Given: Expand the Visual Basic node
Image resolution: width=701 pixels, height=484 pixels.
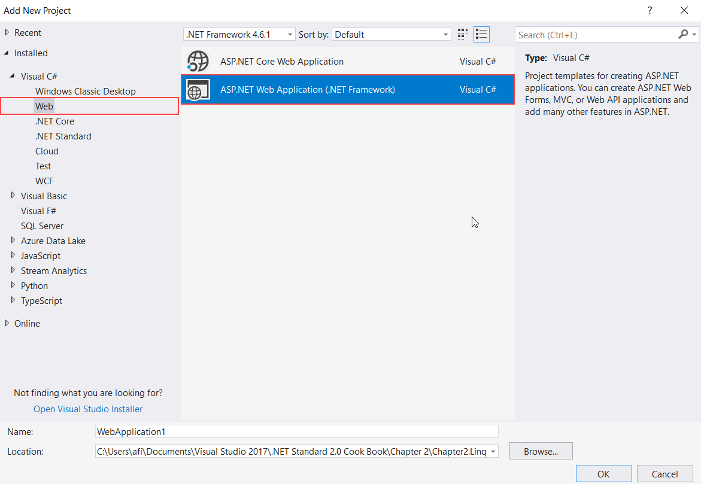Looking at the screenshot, I should pos(13,195).
